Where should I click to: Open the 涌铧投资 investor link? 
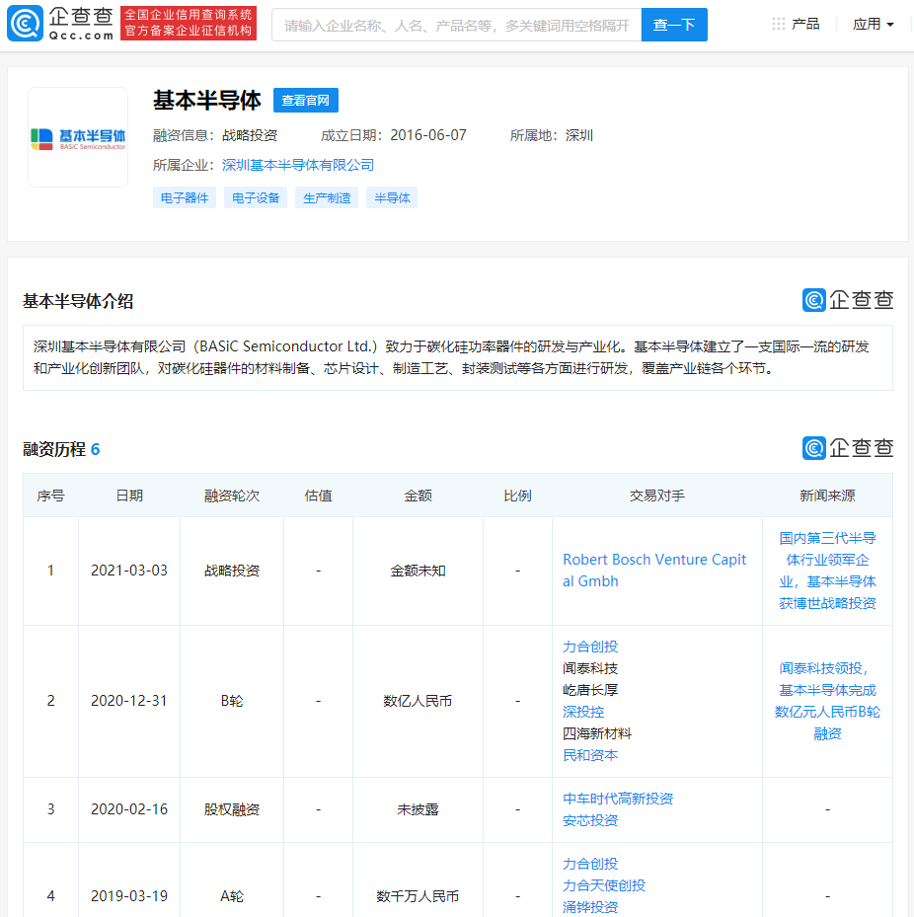tap(590, 907)
